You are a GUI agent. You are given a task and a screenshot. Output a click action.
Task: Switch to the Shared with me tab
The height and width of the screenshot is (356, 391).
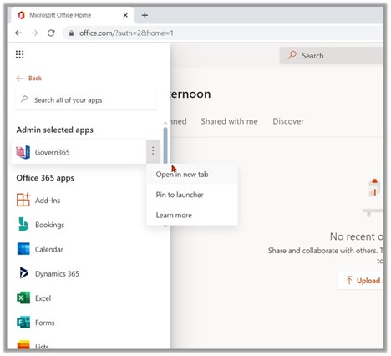pos(229,121)
